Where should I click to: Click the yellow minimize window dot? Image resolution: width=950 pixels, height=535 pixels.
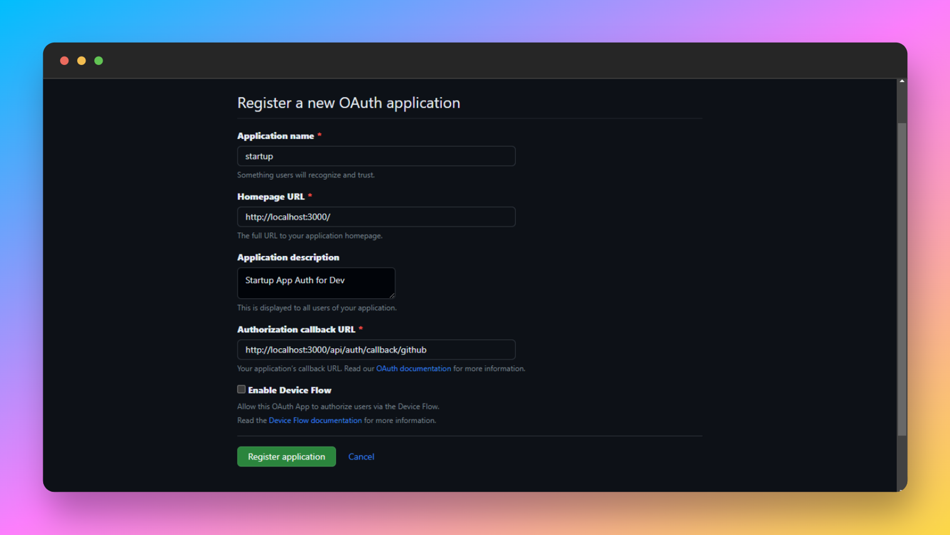pyautogui.click(x=81, y=60)
